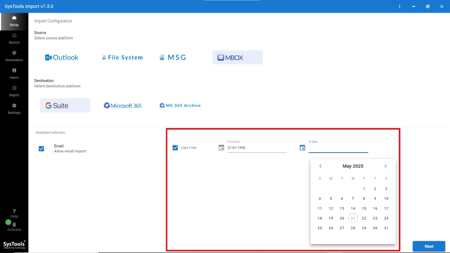The width and height of the screenshot is (450, 253).
Task: Pick May 1 in calendar
Action: click(x=364, y=189)
